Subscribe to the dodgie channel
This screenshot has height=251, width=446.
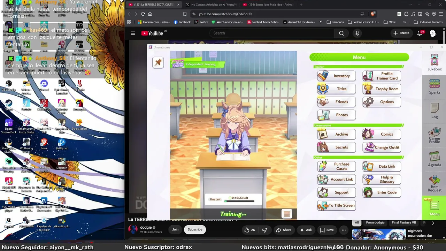click(x=195, y=229)
